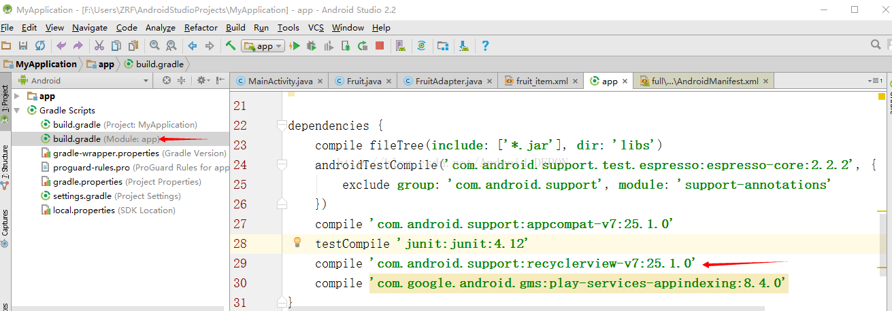Viewport: 892px width, 311px height.
Task: Navigate Forward with the gray right arrow
Action: (210, 46)
